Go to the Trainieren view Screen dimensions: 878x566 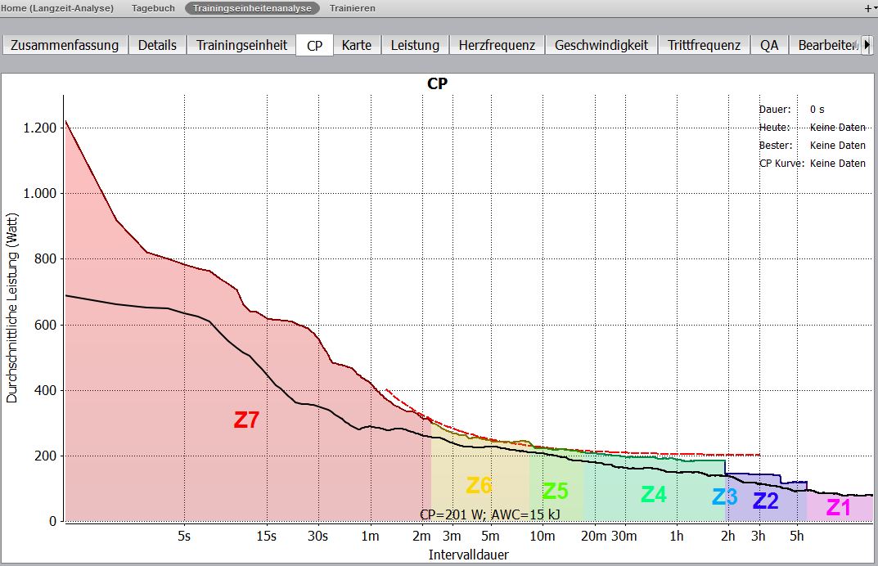(353, 8)
